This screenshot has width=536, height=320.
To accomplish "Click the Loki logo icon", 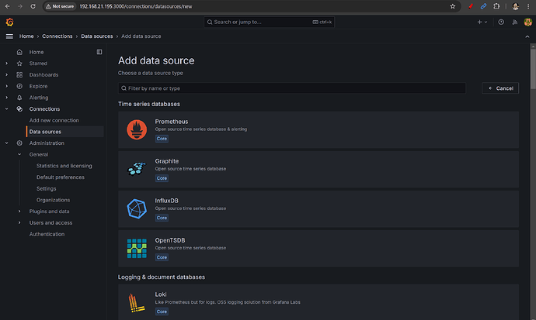I will click(137, 302).
